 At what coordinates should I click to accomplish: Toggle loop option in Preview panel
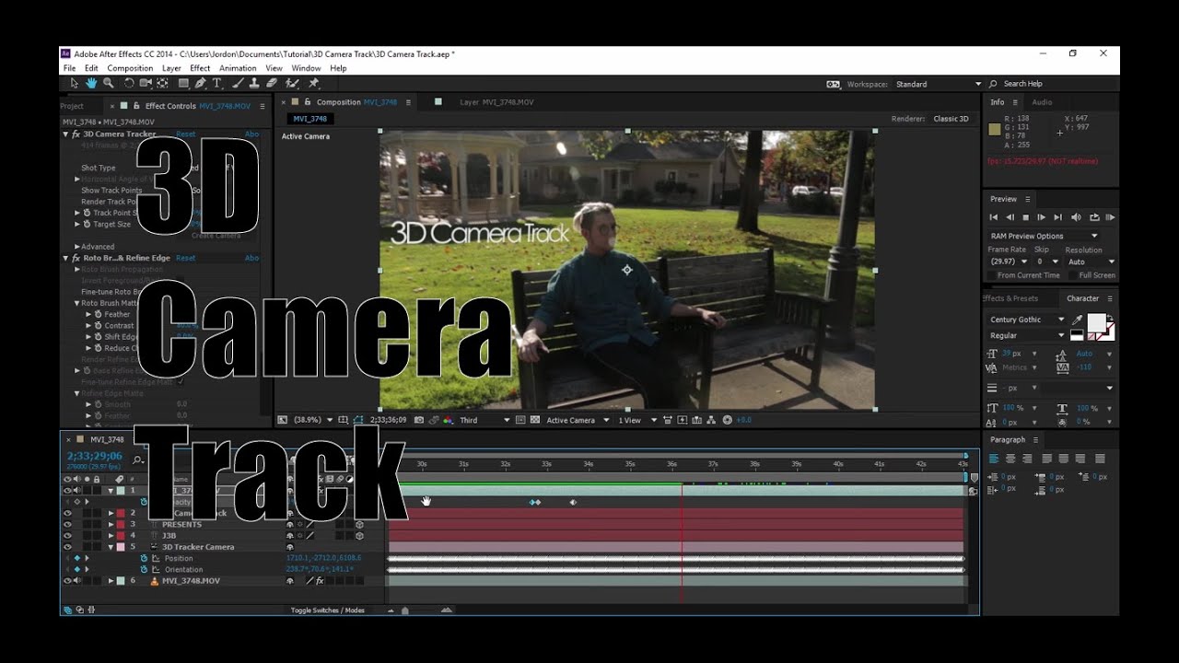click(x=1093, y=217)
